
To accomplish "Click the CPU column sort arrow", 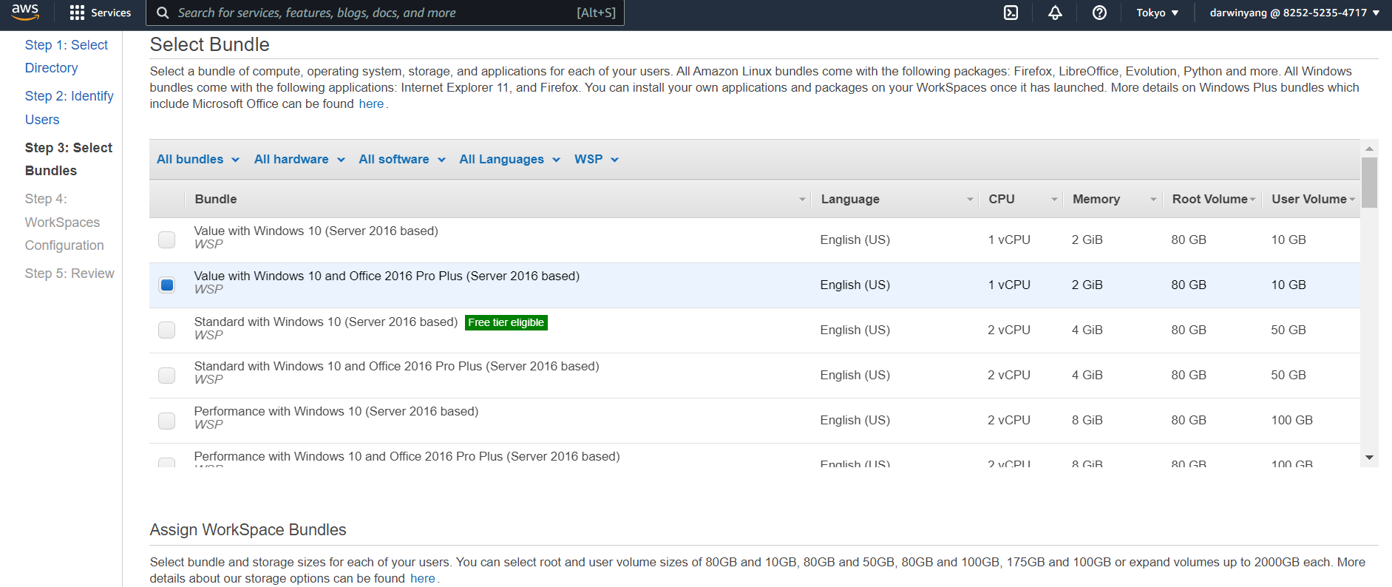I will click(1054, 200).
